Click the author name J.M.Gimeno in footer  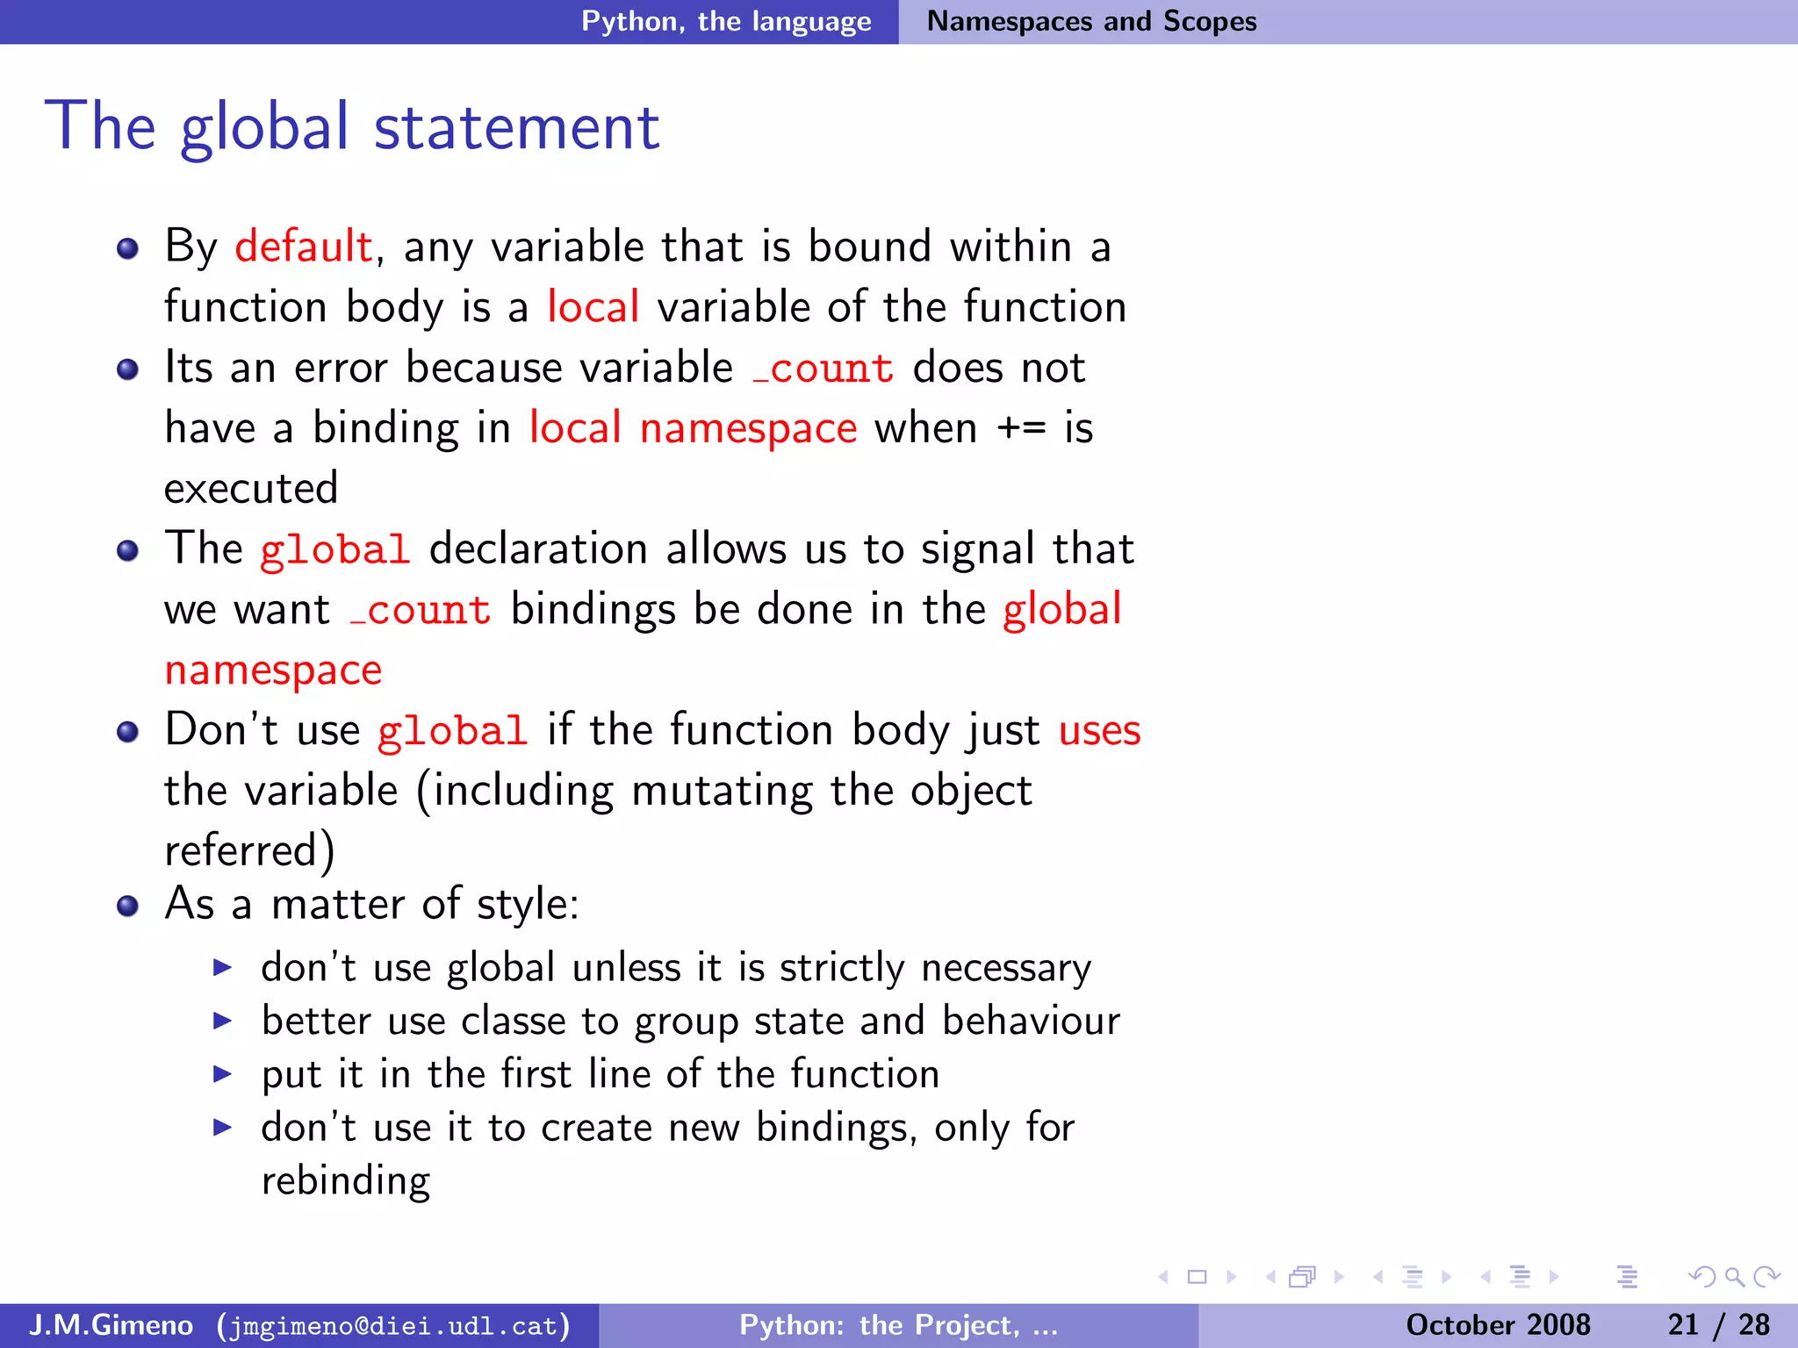coord(111,1324)
